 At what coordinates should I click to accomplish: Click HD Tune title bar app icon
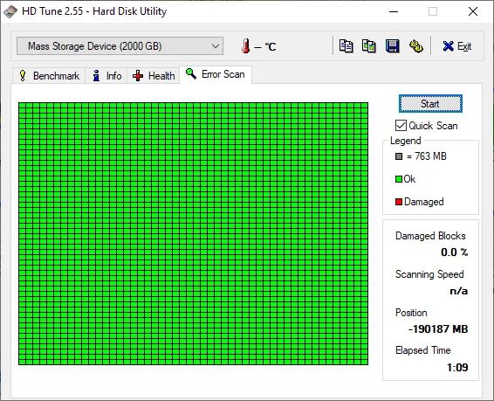point(10,11)
